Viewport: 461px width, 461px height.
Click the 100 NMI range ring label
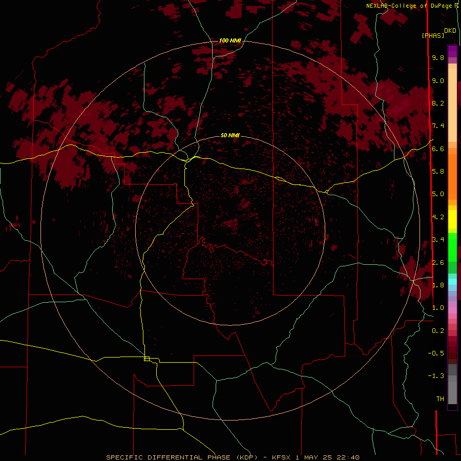tap(230, 40)
